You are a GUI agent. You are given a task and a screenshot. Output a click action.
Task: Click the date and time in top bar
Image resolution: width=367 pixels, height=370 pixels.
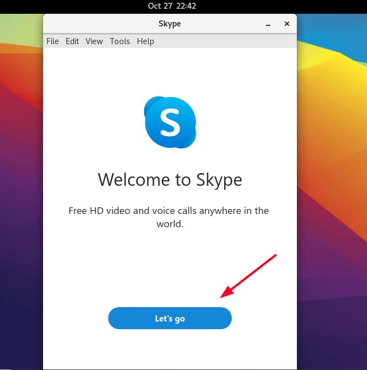(172, 6)
